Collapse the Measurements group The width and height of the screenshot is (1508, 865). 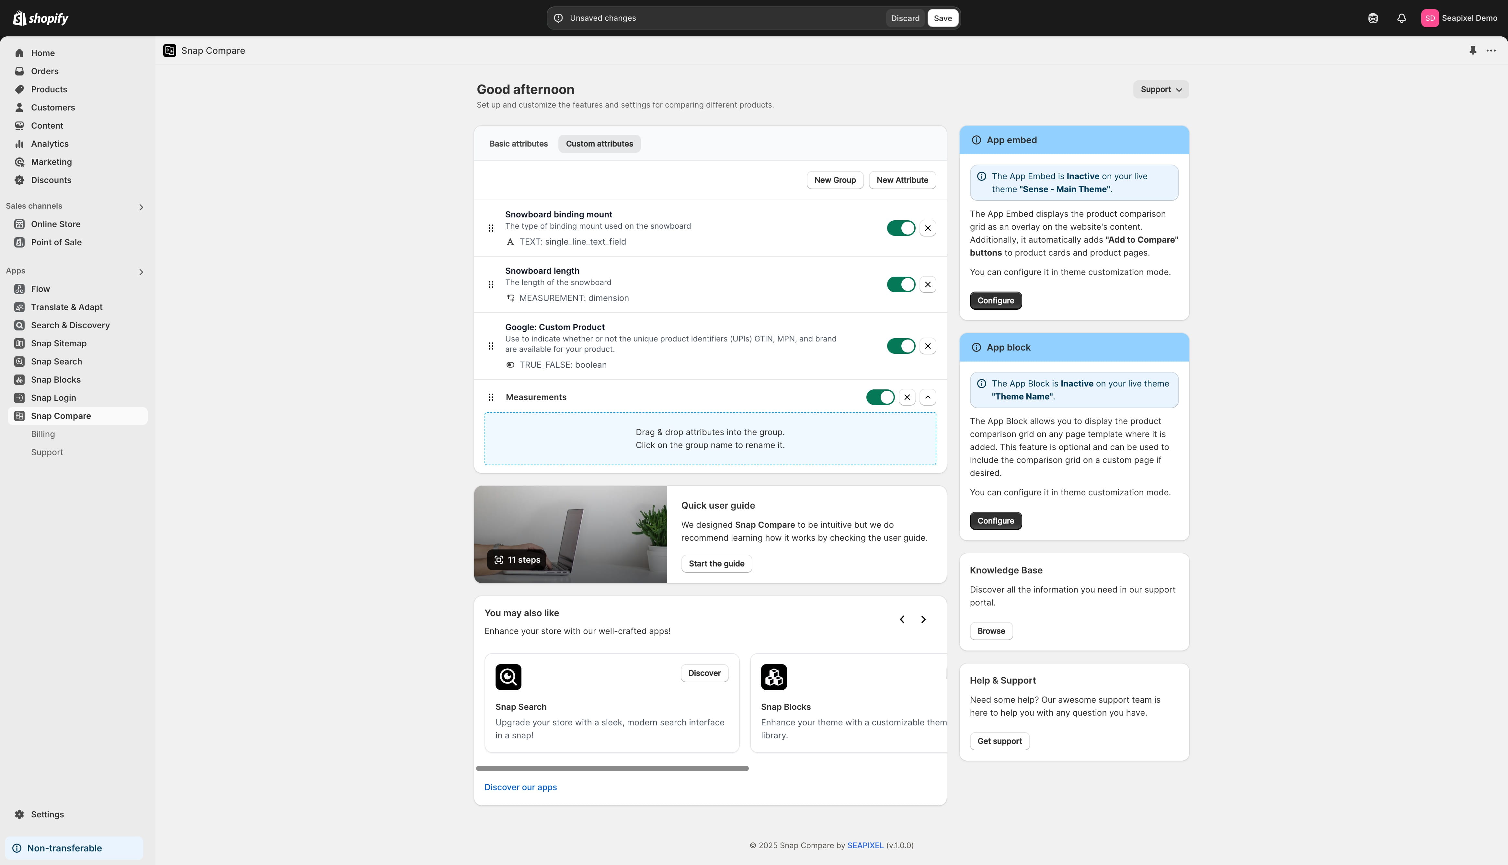click(x=928, y=397)
